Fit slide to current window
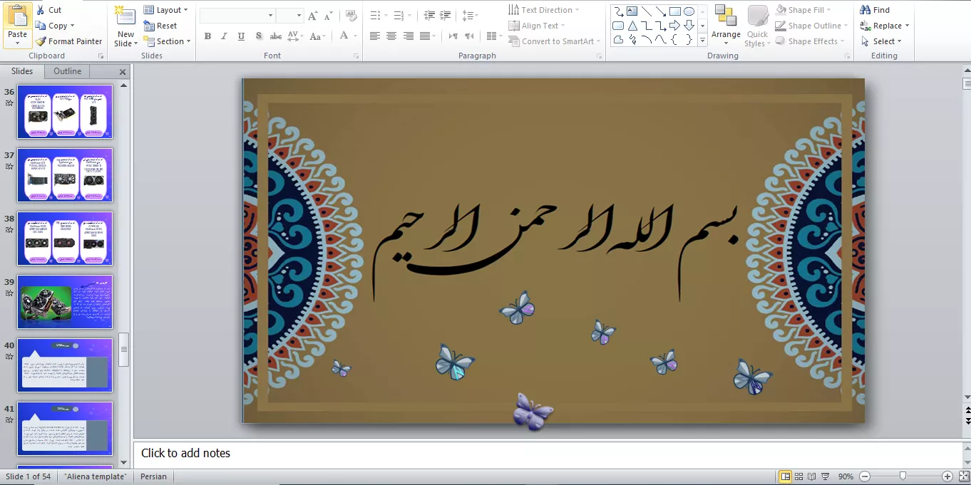Screen dimensions: 971x485 pyautogui.click(x=963, y=476)
